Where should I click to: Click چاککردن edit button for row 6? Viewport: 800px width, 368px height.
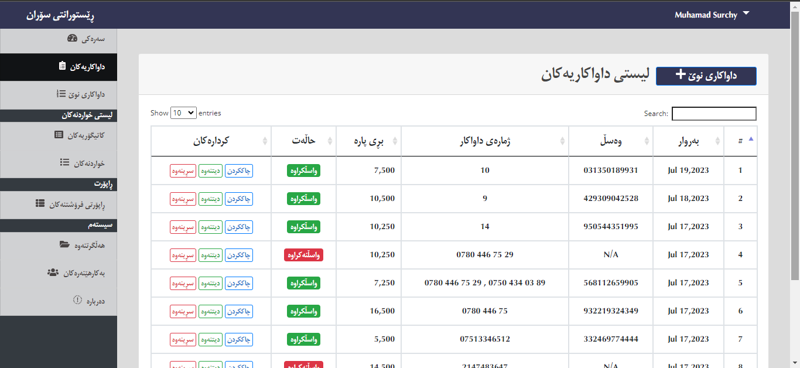coord(239,311)
